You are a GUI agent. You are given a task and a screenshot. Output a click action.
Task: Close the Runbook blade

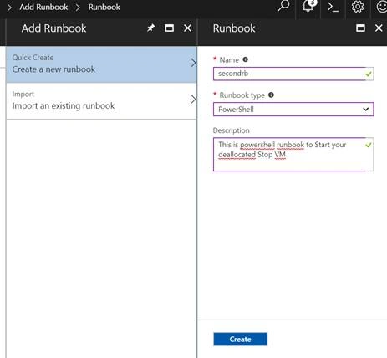(x=379, y=28)
